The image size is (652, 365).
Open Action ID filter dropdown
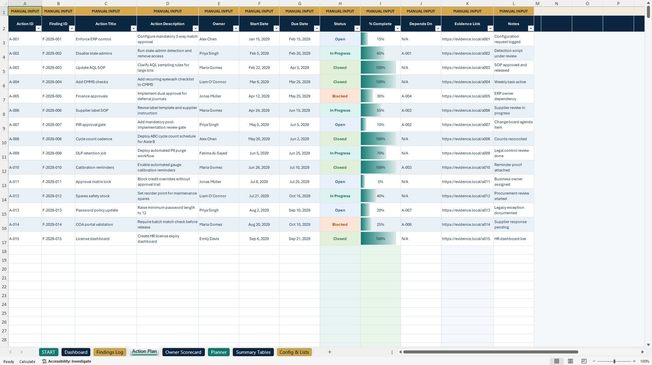click(38, 29)
